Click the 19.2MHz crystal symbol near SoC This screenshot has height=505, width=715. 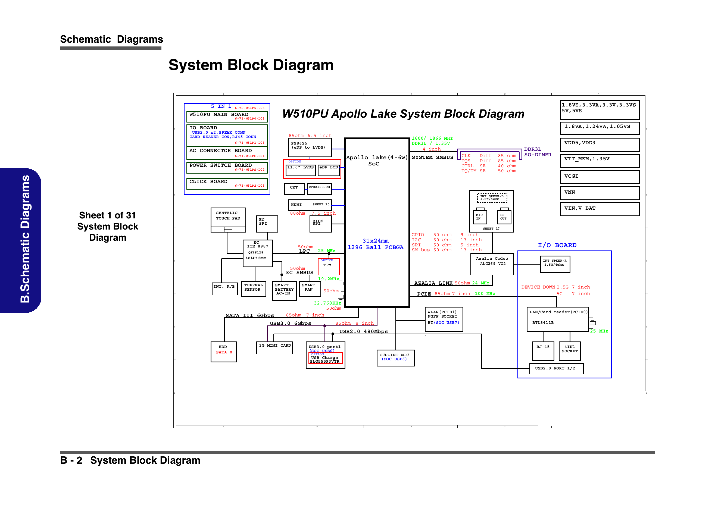pos(341,284)
